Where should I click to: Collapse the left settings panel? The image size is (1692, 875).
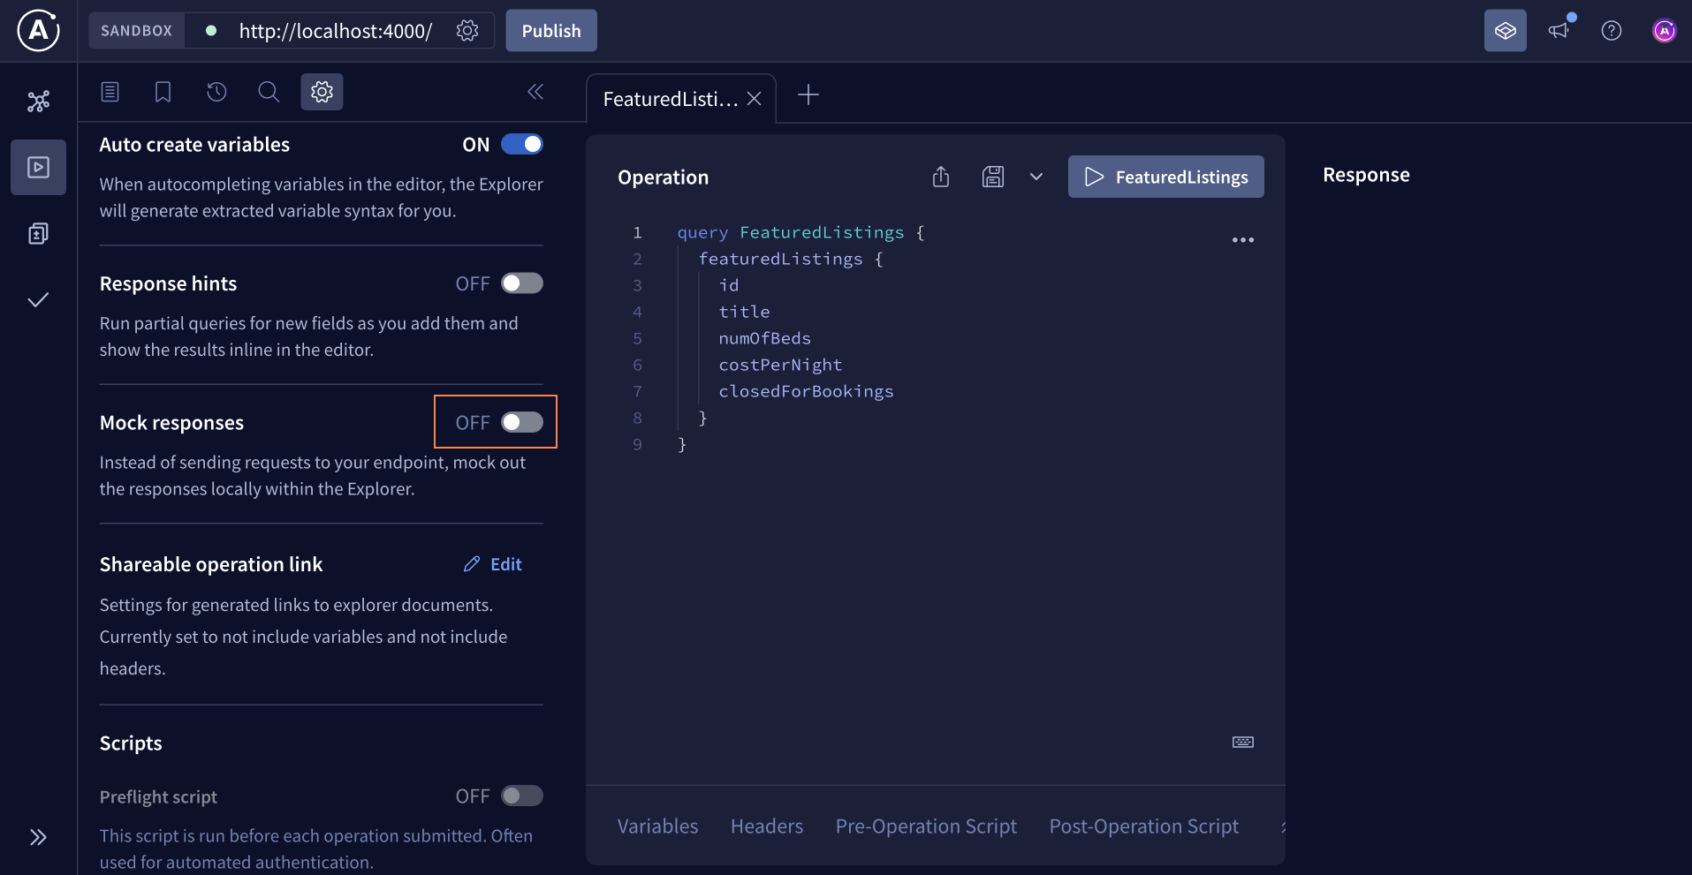point(535,92)
